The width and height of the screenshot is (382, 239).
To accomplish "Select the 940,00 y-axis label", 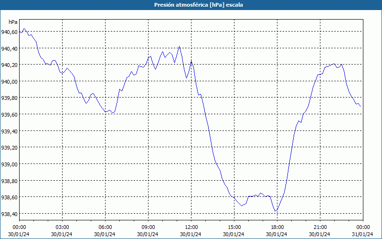I will pyautogui.click(x=9, y=82).
